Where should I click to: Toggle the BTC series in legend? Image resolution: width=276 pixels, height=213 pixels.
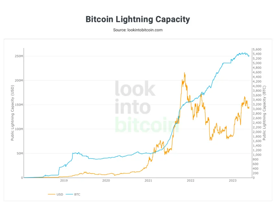pyautogui.click(x=73, y=195)
